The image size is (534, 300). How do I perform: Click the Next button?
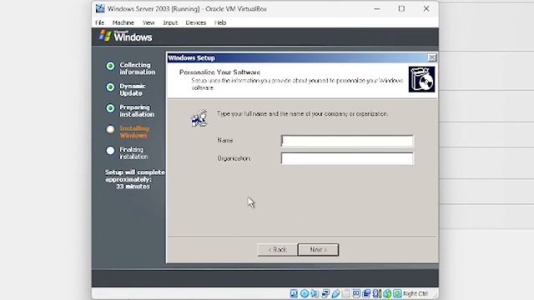click(318, 250)
